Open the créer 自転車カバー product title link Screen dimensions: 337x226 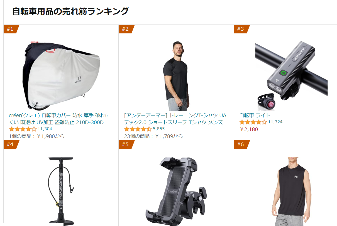click(60, 119)
